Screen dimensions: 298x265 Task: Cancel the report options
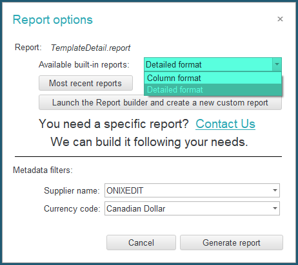[x=141, y=242]
